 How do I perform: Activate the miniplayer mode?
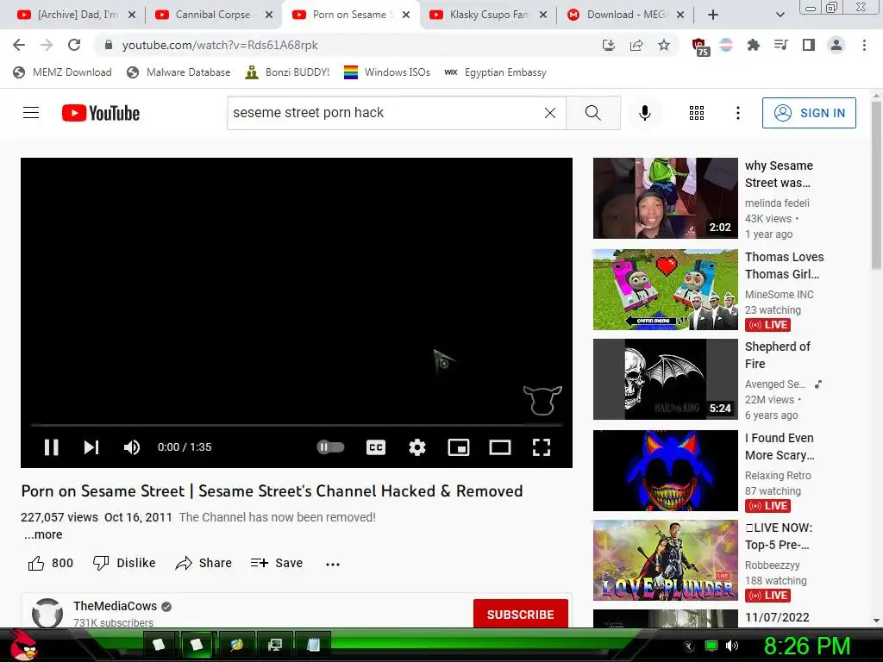pyautogui.click(x=459, y=447)
